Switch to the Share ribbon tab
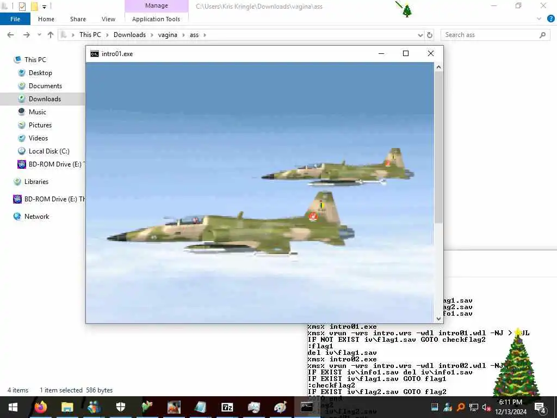Image resolution: width=557 pixels, height=418 pixels. tap(78, 19)
